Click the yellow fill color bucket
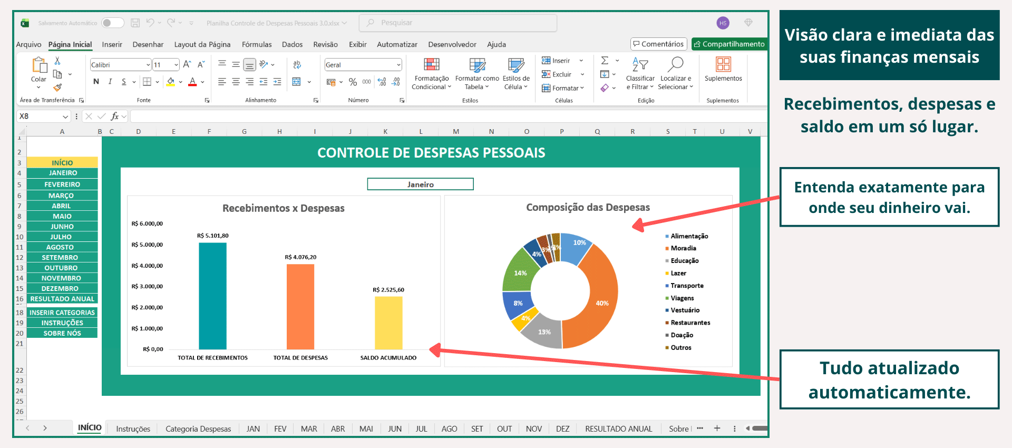1012x448 pixels. [x=170, y=82]
